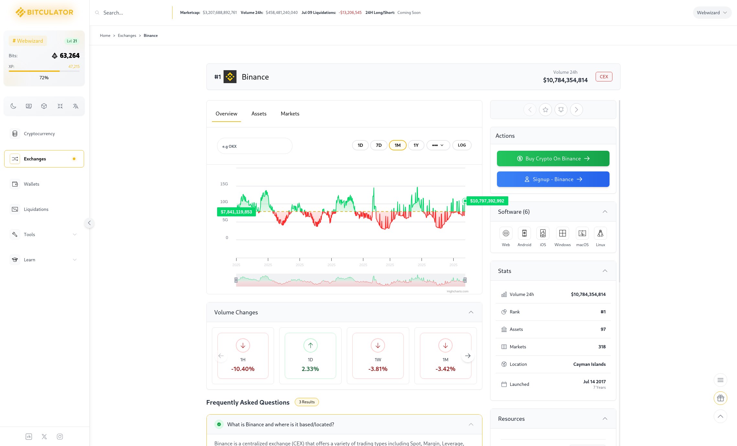The width and height of the screenshot is (737, 446).
Task: Enable dark mode via the moon icon
Action: click(x=13, y=106)
